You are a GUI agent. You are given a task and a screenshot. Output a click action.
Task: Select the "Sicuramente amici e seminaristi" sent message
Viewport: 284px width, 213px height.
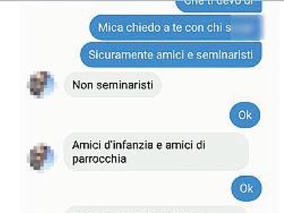171,55
